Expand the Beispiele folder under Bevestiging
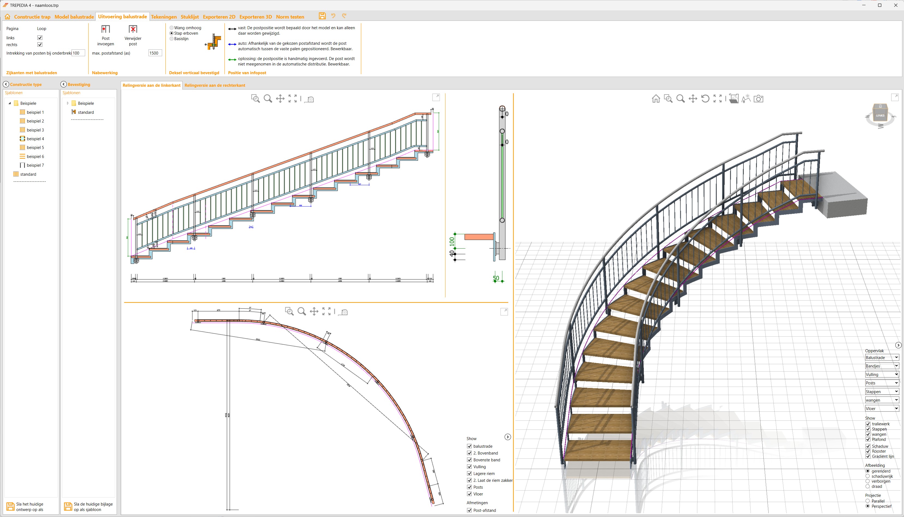Image resolution: width=904 pixels, height=517 pixels. (x=67, y=103)
